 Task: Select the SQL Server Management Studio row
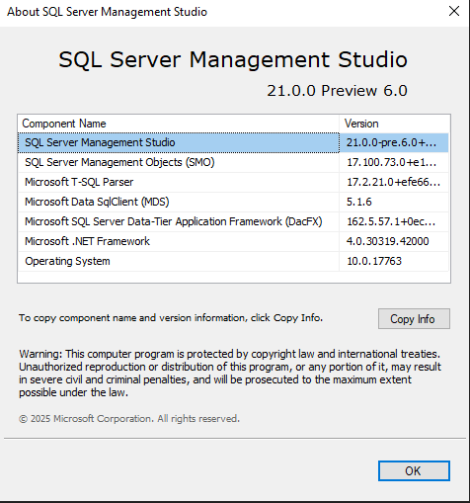[233, 142]
